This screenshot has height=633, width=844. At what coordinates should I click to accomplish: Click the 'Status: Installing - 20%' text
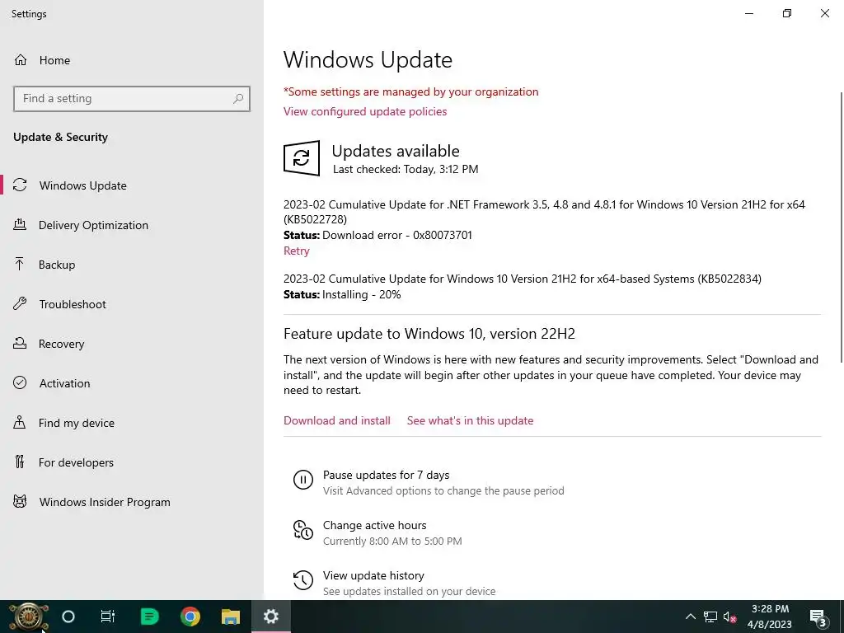click(x=342, y=294)
